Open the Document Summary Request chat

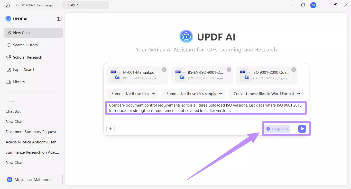click(x=31, y=132)
